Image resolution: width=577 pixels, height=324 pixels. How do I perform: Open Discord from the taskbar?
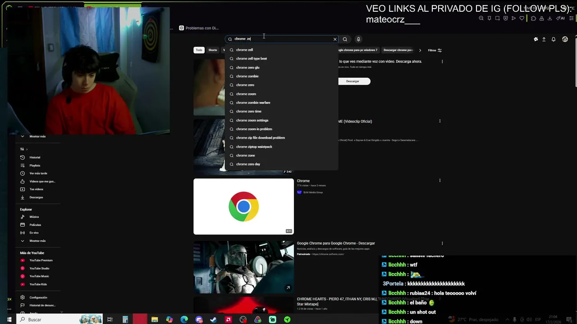point(199,319)
